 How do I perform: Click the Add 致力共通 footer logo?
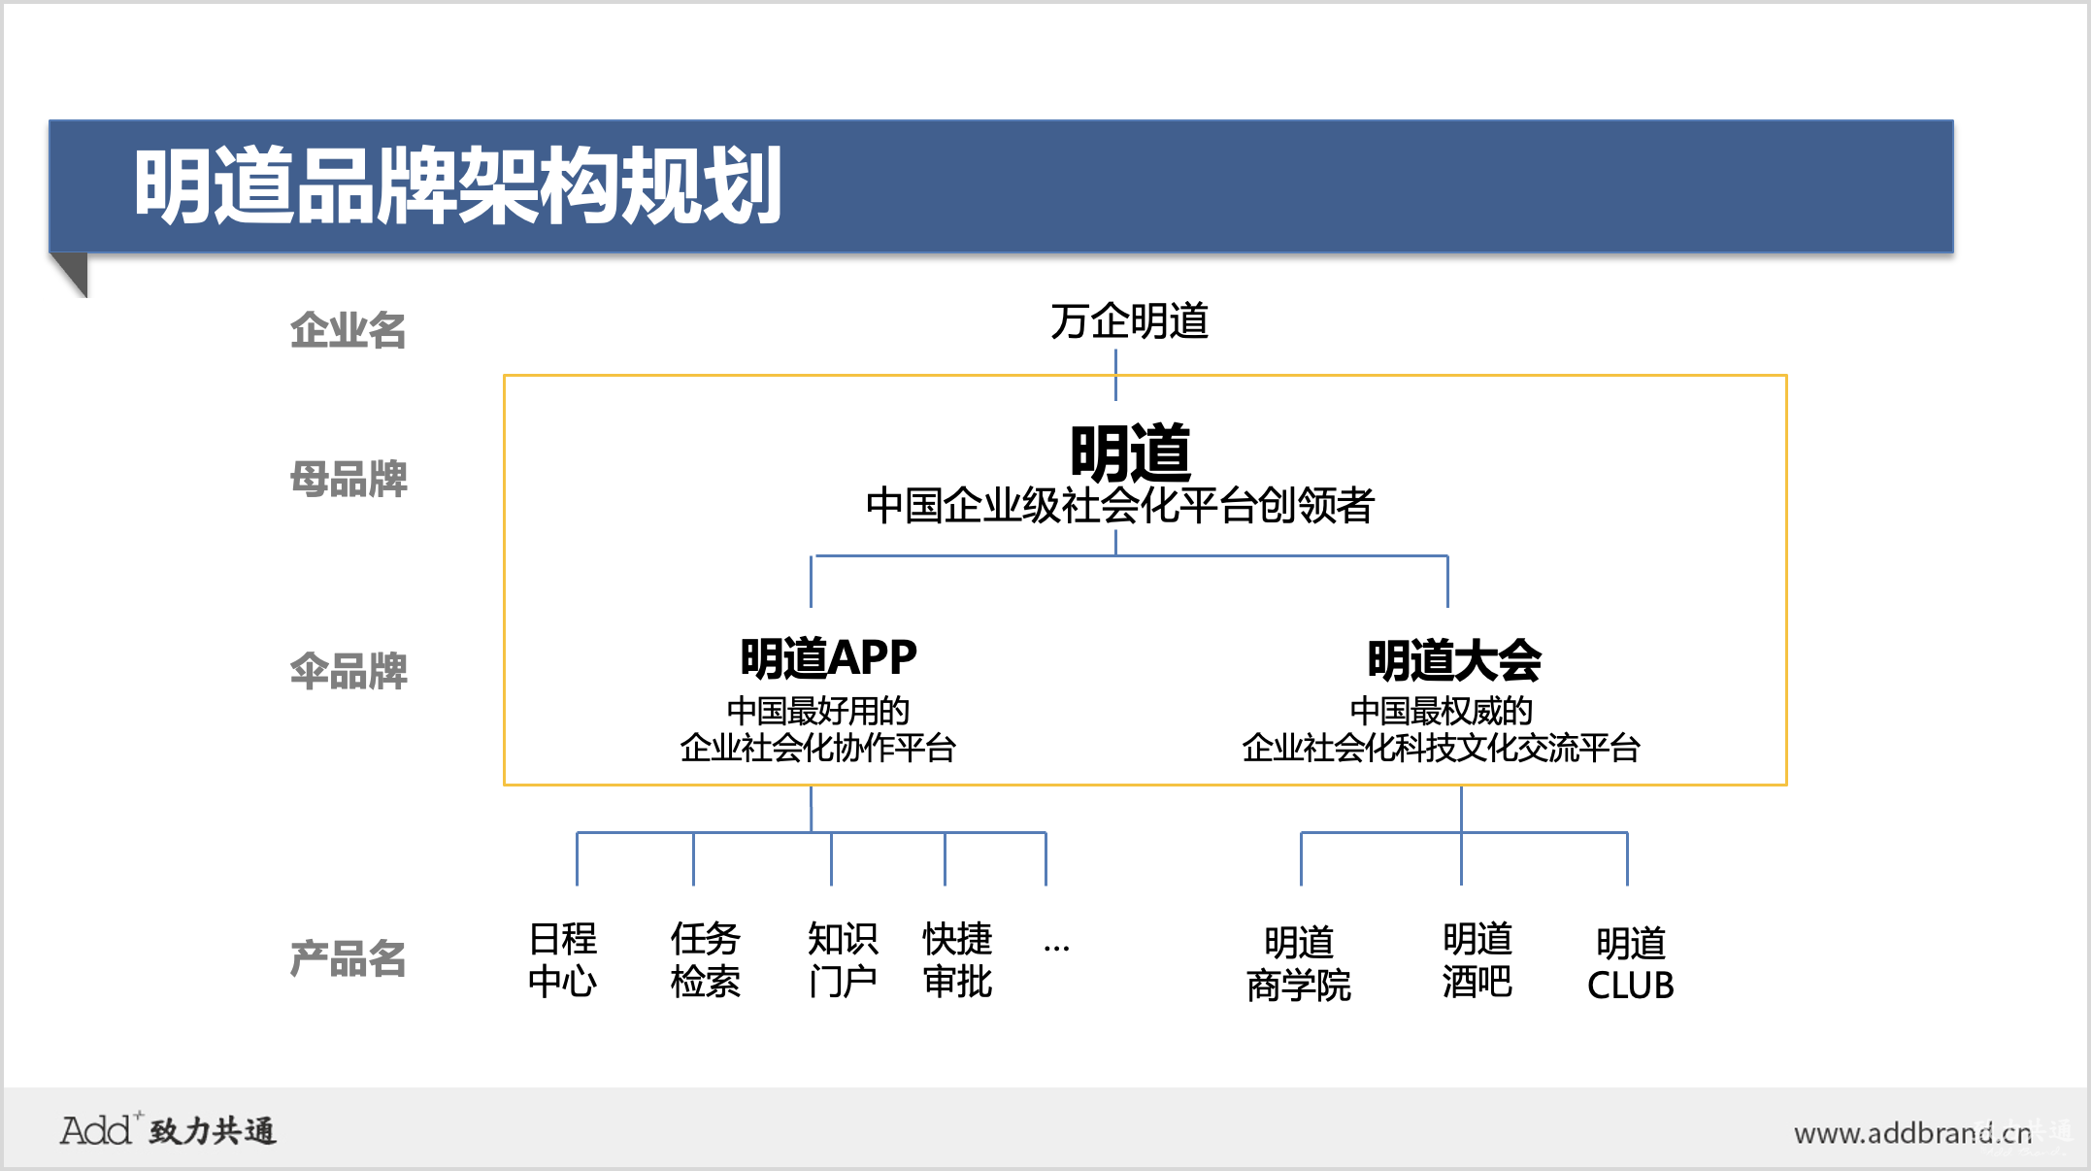point(168,1130)
